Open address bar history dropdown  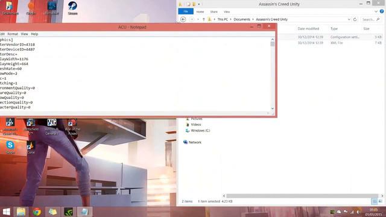pos(349,19)
